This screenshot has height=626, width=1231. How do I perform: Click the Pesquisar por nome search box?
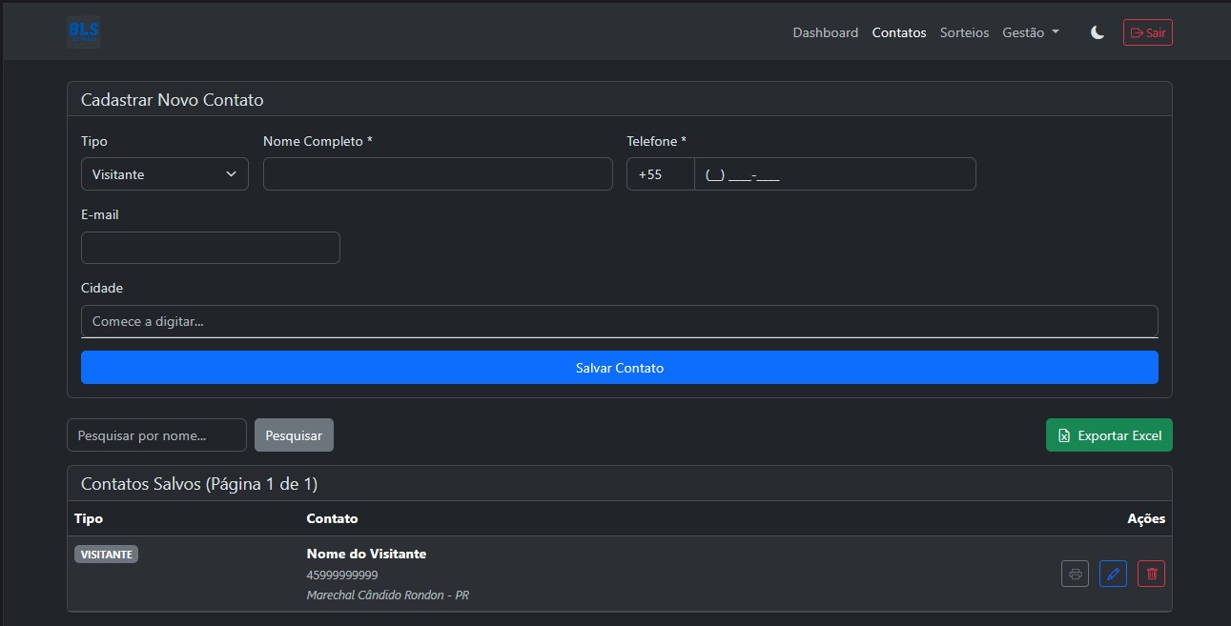(x=156, y=435)
